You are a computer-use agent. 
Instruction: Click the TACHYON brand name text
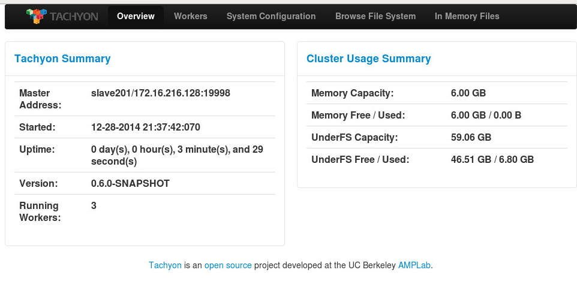coord(74,17)
